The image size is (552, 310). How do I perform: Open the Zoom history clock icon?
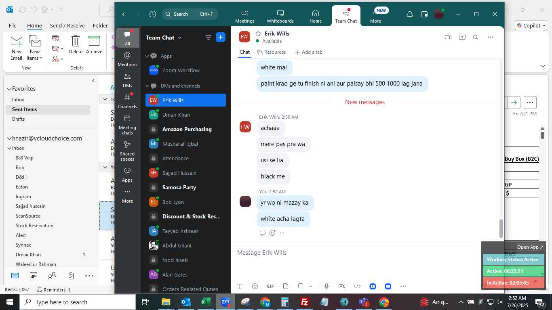(152, 14)
